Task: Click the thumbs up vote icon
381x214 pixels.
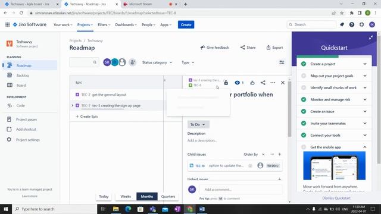Action: pyautogui.click(x=252, y=83)
